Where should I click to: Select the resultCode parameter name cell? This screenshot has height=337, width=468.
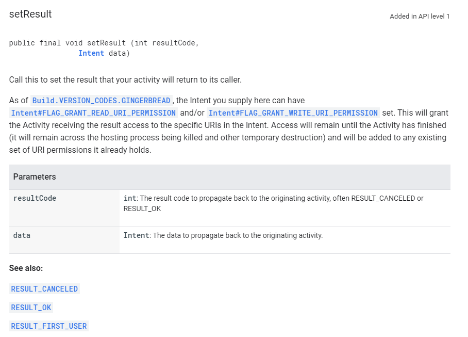tap(35, 198)
